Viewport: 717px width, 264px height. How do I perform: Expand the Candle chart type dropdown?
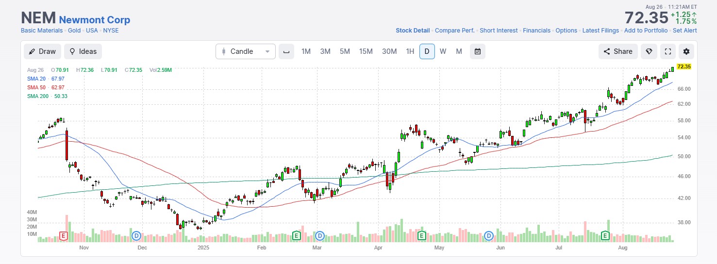pyautogui.click(x=246, y=51)
